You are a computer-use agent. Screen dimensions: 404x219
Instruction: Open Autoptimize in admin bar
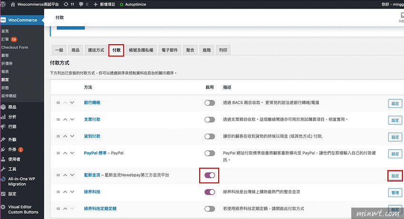133,4
